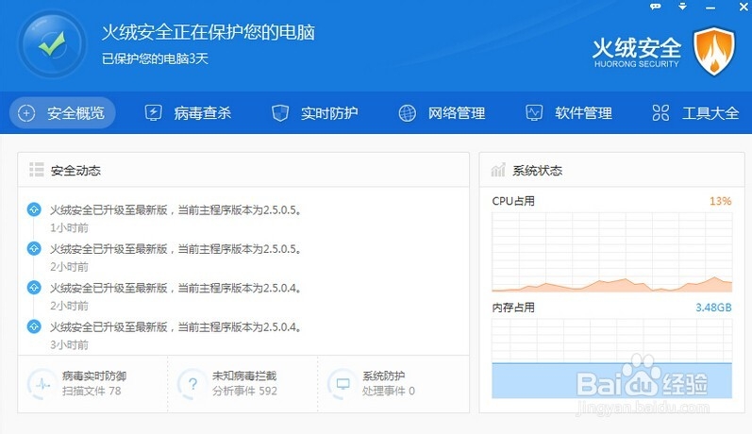Open 系统防护 monitor icon
Screen dimensions: 752x434
click(343, 384)
